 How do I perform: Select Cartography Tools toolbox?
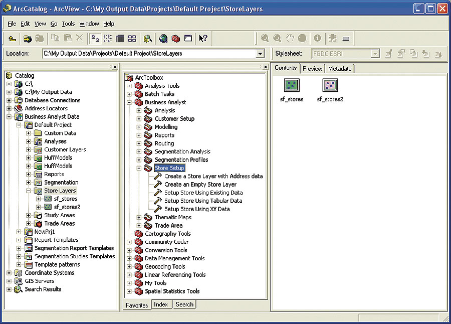coord(168,234)
